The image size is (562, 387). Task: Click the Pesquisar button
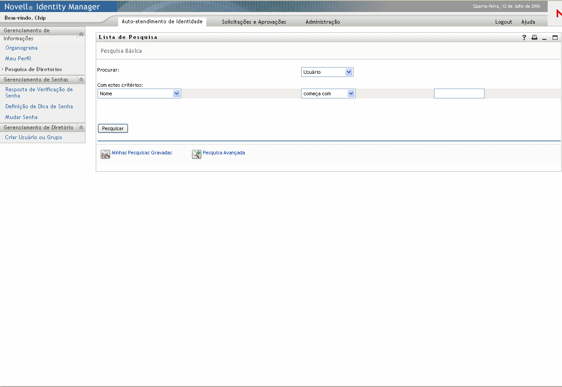click(x=113, y=128)
